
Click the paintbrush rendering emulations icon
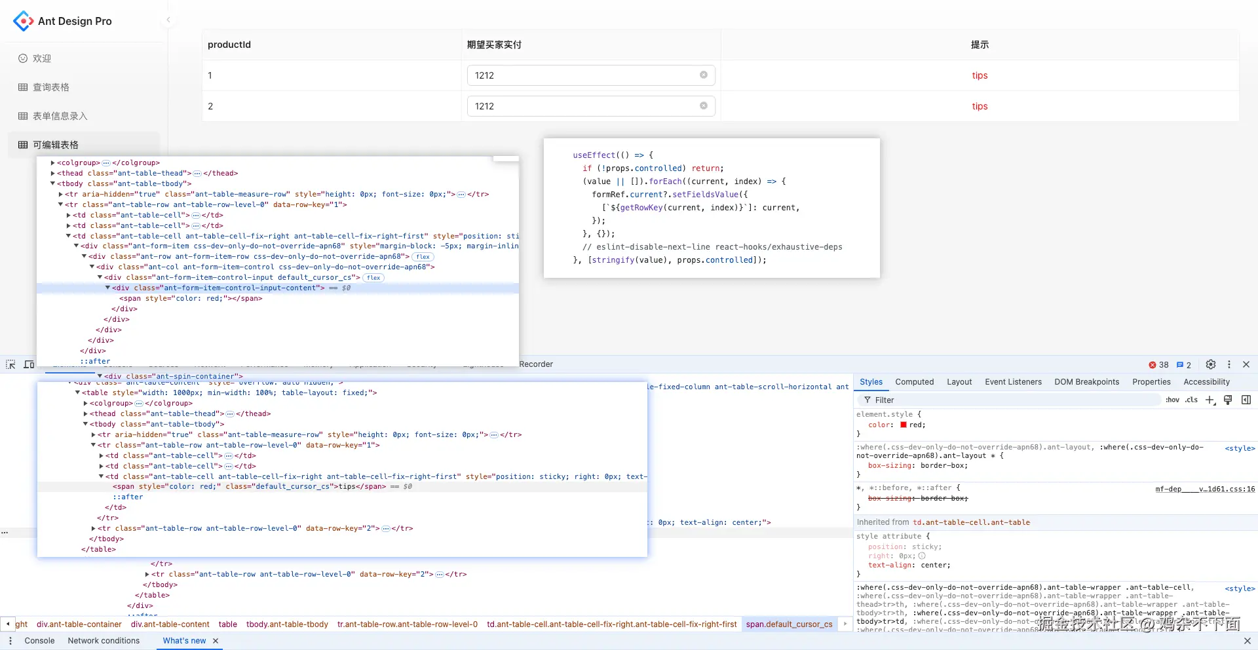coord(1228,400)
